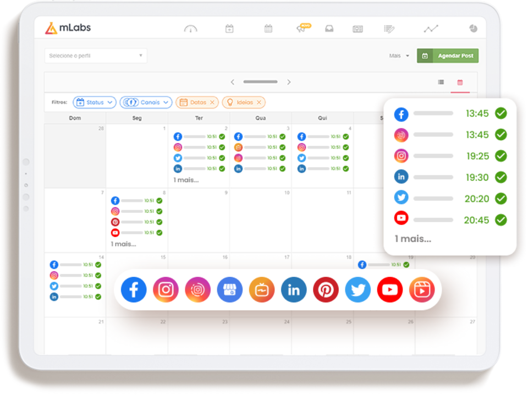Click 1 mais... link in the popup card
The image size is (528, 395).
tap(413, 239)
